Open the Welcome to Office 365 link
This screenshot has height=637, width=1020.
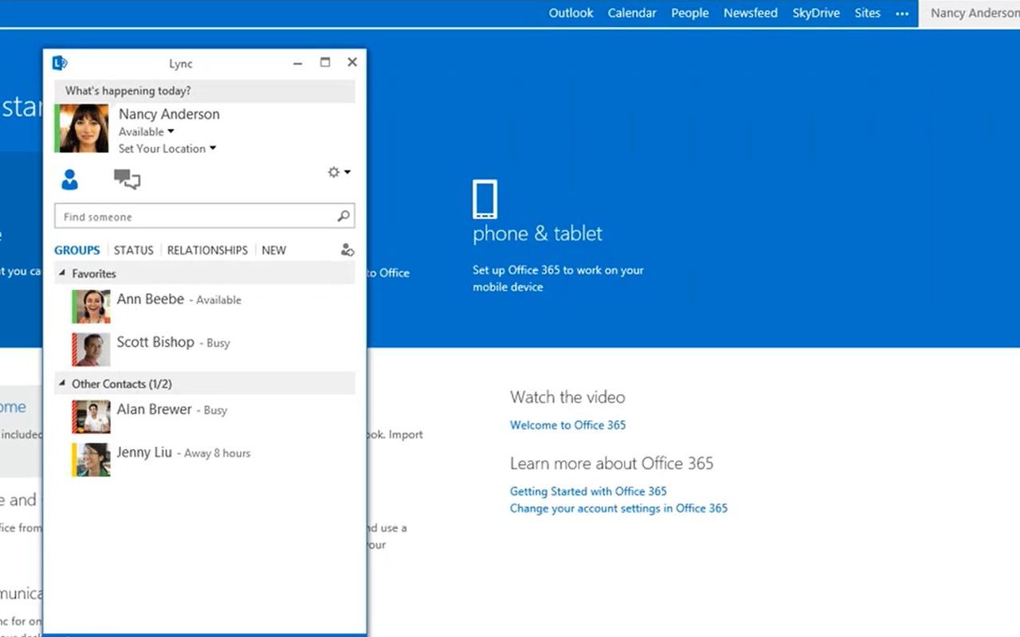pos(568,424)
